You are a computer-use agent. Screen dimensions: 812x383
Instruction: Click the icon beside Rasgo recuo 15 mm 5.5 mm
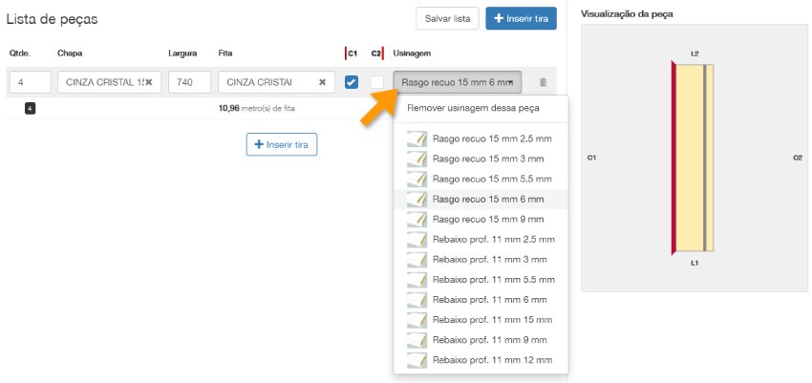point(417,179)
